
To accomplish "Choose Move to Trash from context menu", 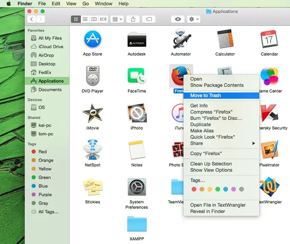I will (221, 95).
